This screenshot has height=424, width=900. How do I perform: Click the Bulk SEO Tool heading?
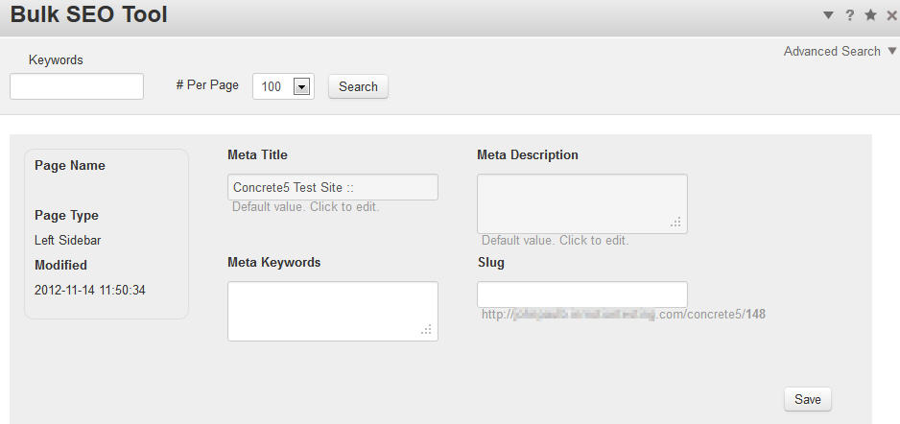point(89,15)
